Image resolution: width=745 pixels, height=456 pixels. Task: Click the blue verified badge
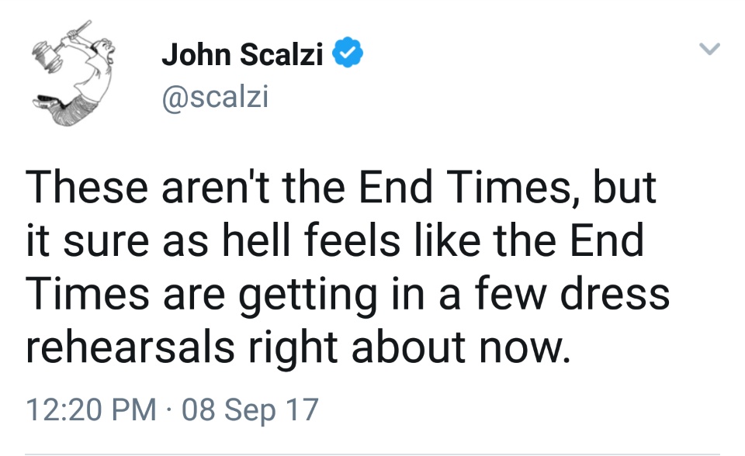348,52
